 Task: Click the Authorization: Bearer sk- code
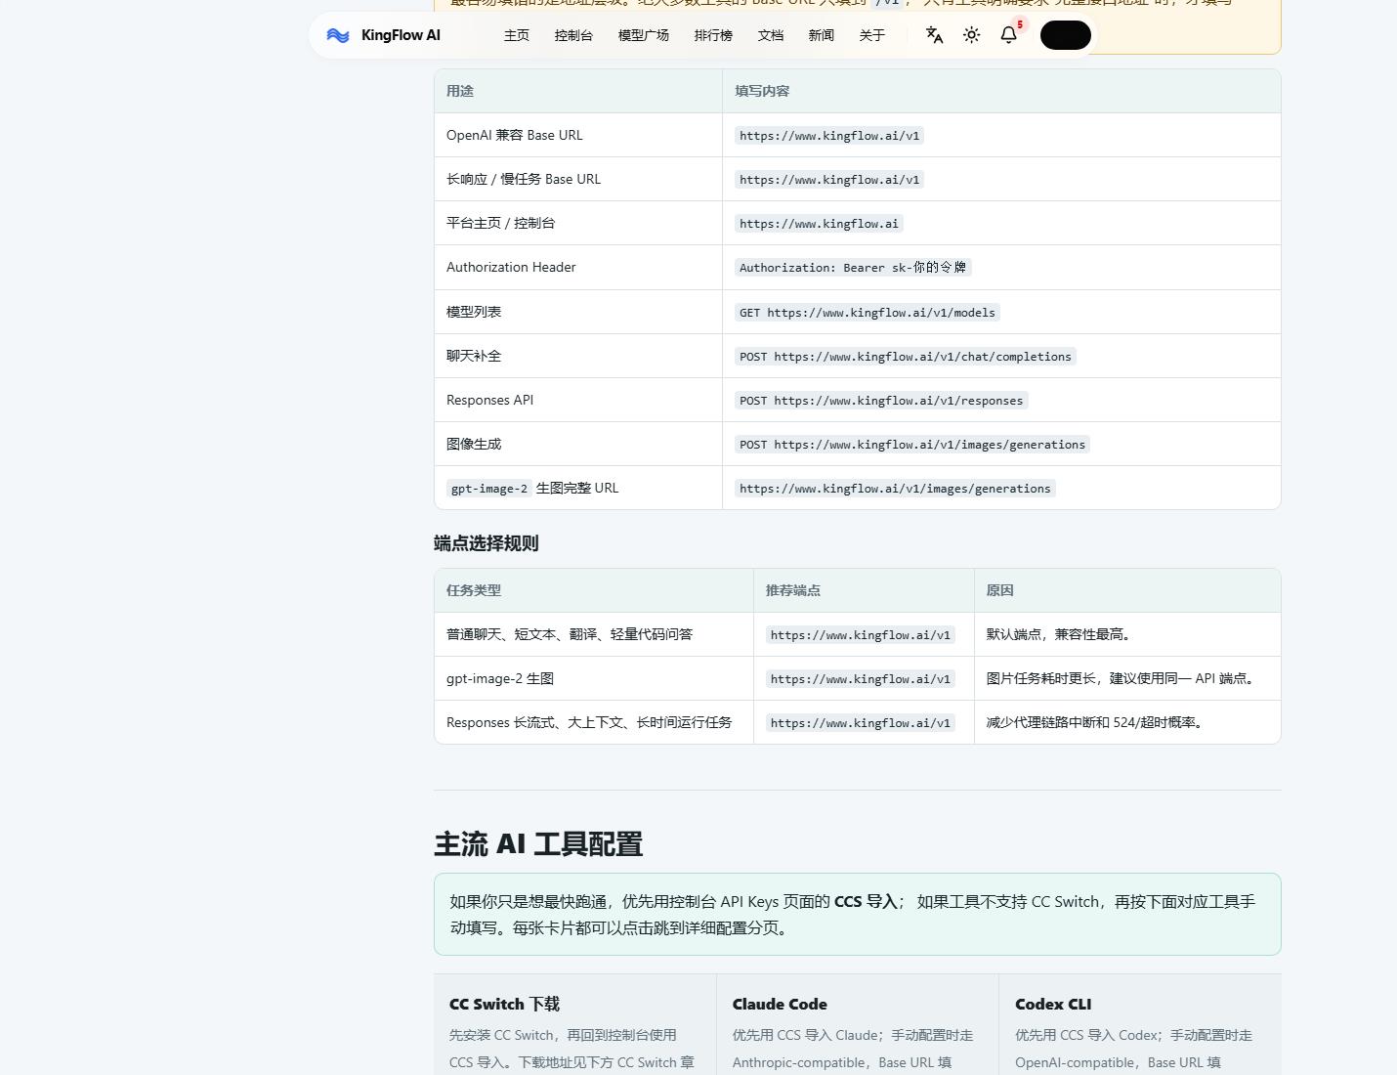pyautogui.click(x=853, y=268)
